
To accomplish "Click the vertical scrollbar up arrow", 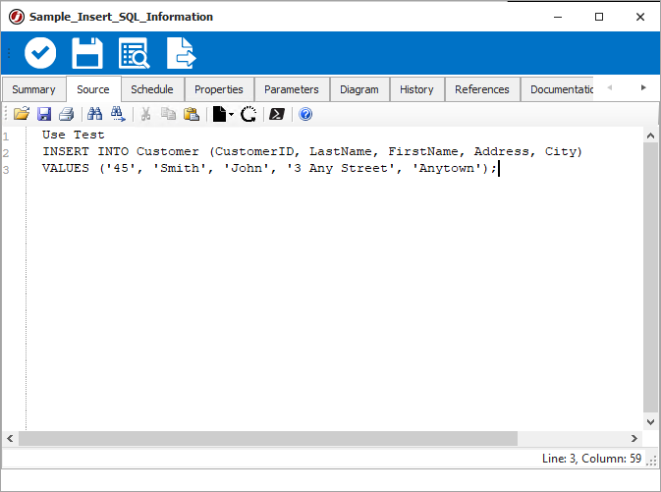I will 650,136.
